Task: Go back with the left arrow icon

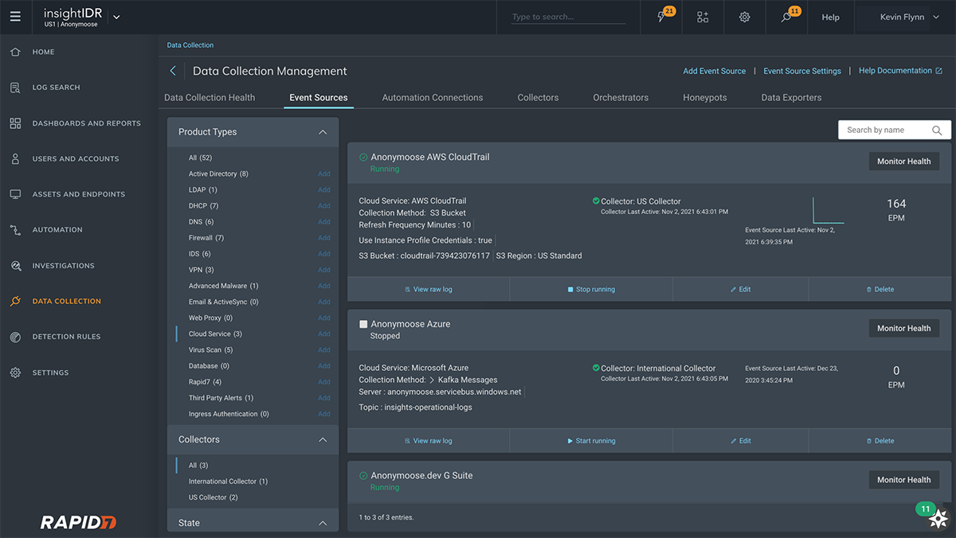Action: [x=173, y=71]
